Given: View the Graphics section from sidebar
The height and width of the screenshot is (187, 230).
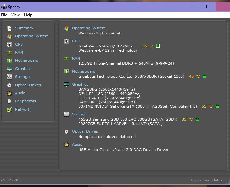Looking at the screenshot, I should (x=23, y=69).
